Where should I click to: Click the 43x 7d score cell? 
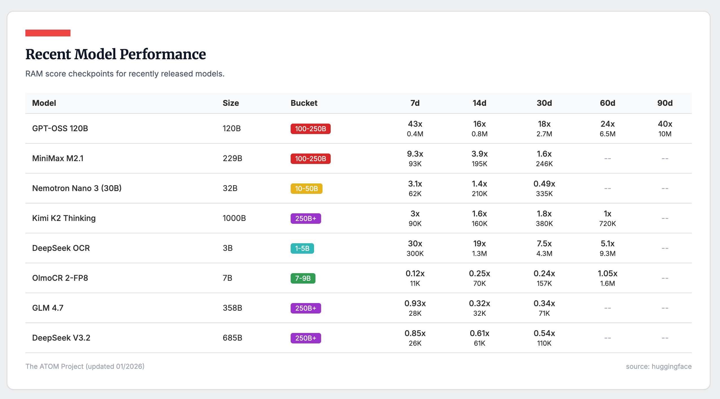(415, 124)
